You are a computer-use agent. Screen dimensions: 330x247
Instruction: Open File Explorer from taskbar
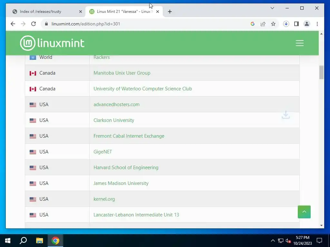pyautogui.click(x=39, y=241)
